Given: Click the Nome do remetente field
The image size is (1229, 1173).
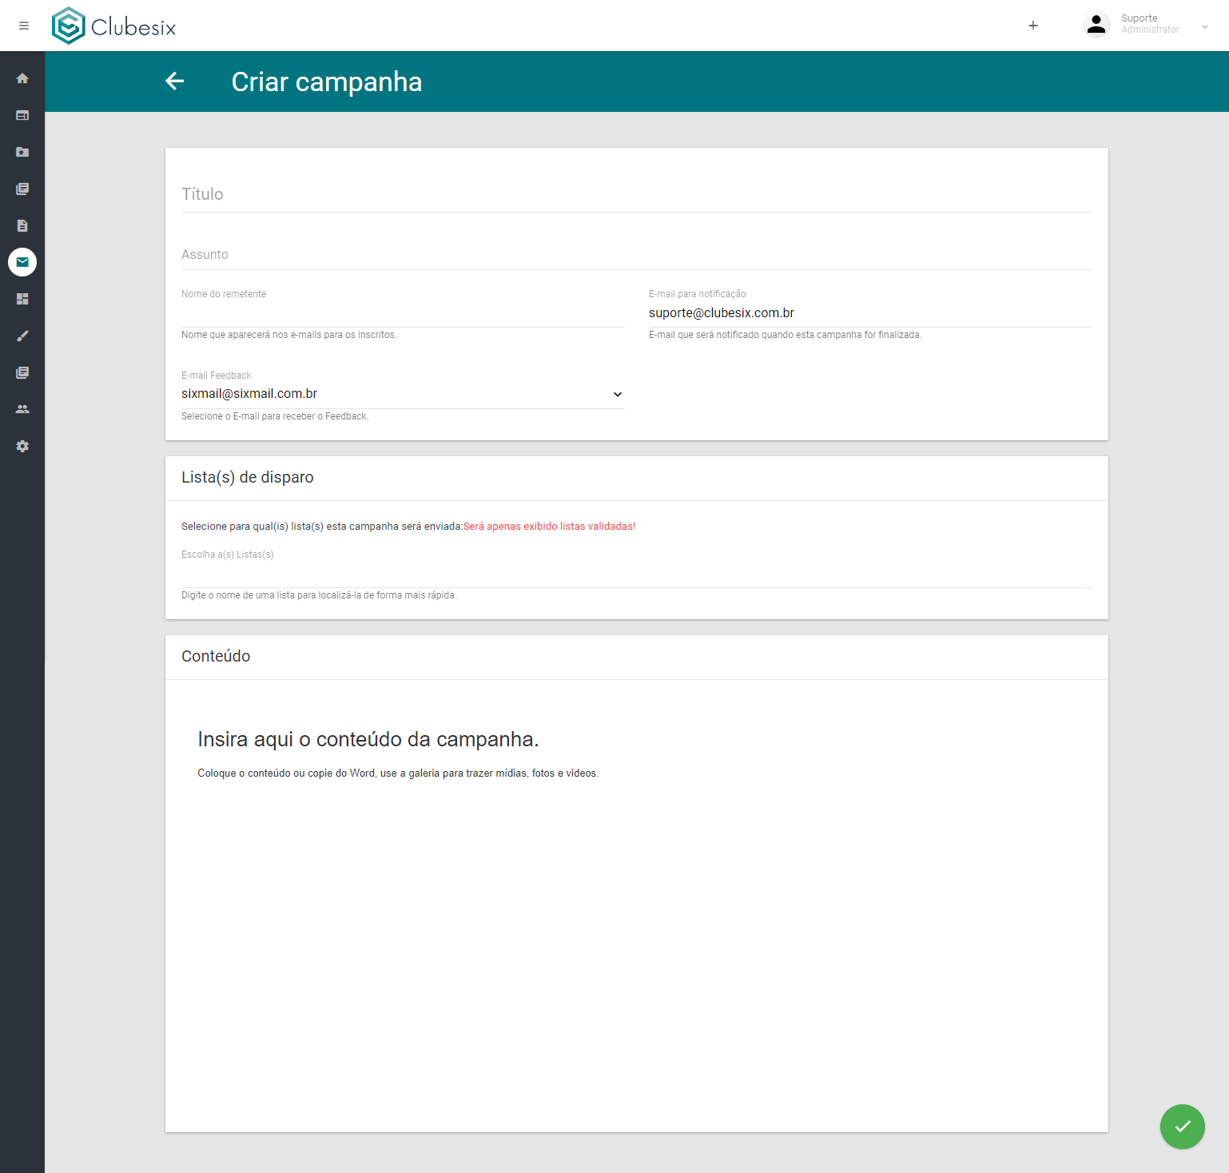Looking at the screenshot, I should (x=403, y=312).
